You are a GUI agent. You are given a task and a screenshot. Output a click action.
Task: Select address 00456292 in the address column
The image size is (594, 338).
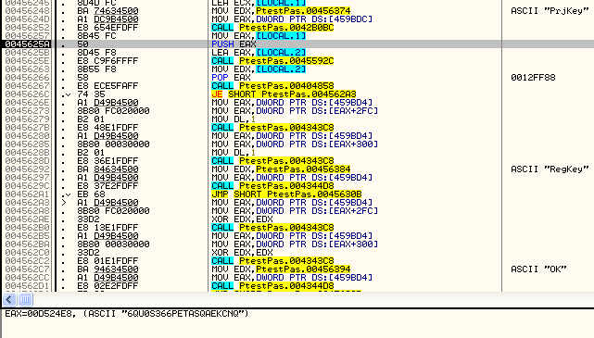(x=27, y=169)
